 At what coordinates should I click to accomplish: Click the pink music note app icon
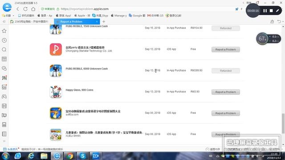pyautogui.click(x=56, y=49)
